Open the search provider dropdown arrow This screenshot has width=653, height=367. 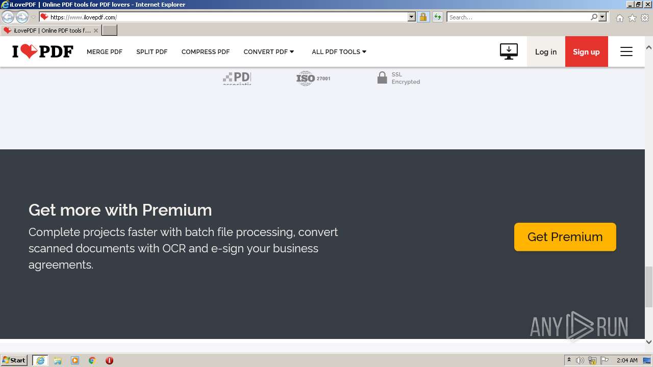coord(602,17)
